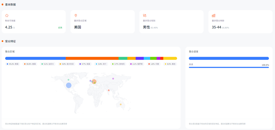Click the 4.25 credibility score
275x130 pixels.
(9, 27)
